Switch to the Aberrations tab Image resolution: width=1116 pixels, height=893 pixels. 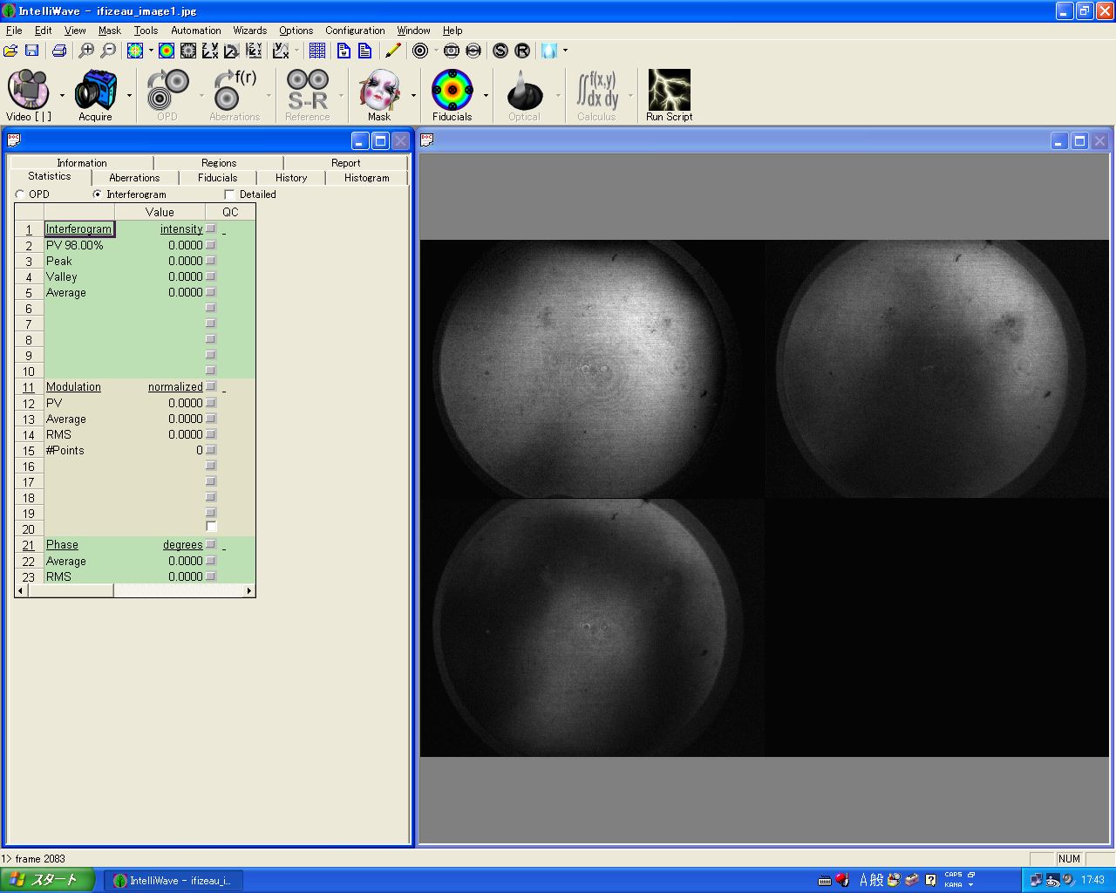point(134,178)
